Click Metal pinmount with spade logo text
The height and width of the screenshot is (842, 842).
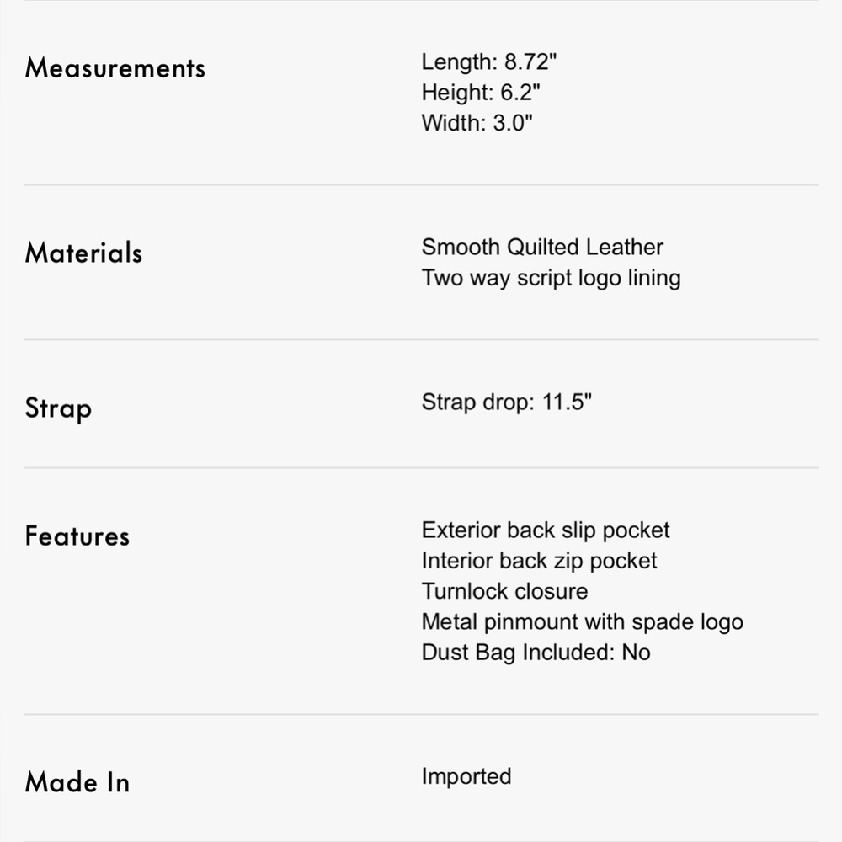(582, 622)
